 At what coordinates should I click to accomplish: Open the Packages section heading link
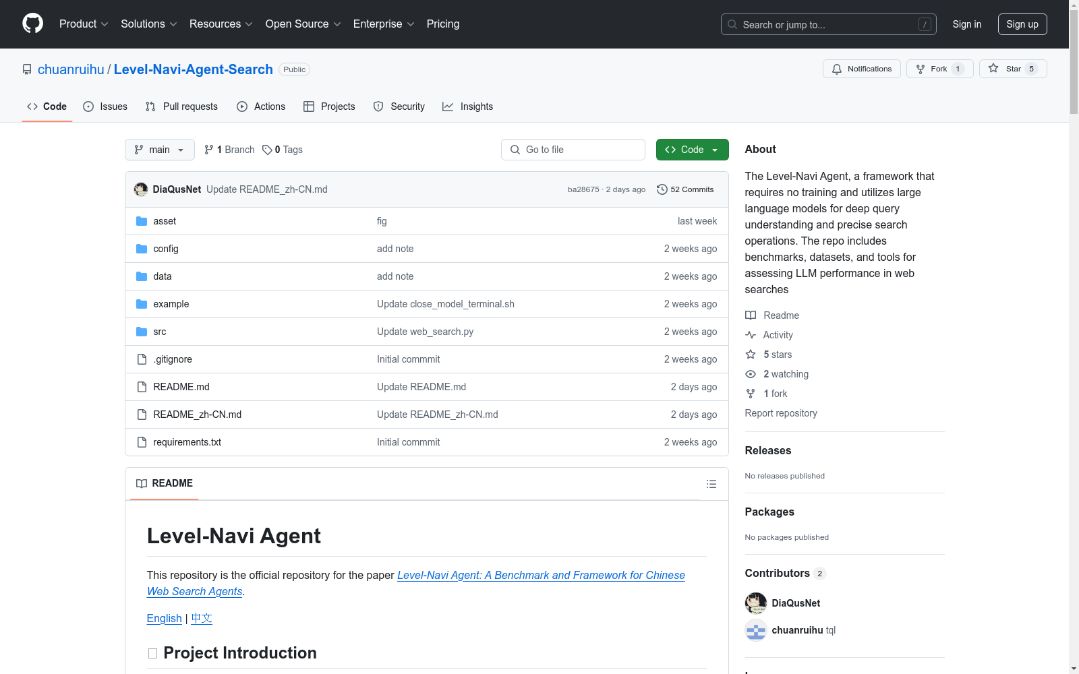point(769,512)
